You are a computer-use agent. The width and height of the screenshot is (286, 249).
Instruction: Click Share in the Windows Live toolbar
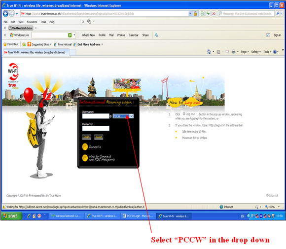point(145,35)
